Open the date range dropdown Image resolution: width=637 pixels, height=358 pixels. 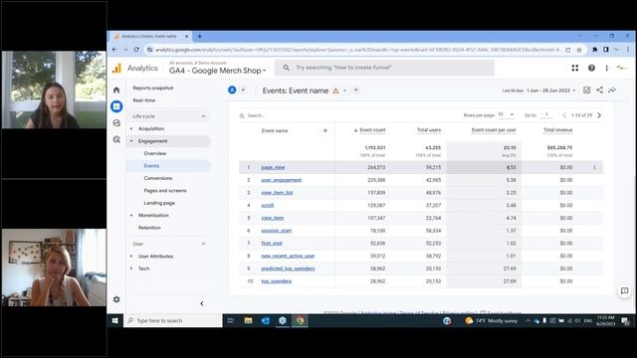tap(551, 90)
